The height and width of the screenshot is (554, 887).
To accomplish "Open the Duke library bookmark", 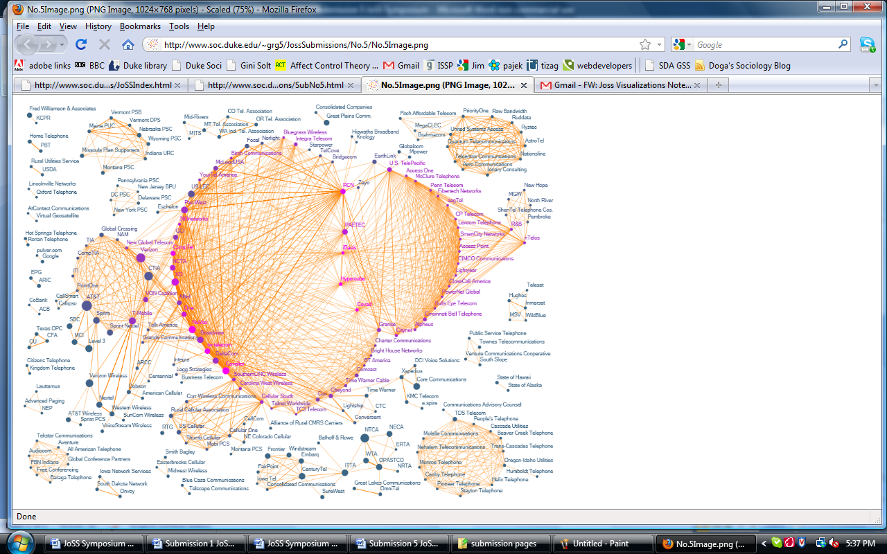I will 138,66.
